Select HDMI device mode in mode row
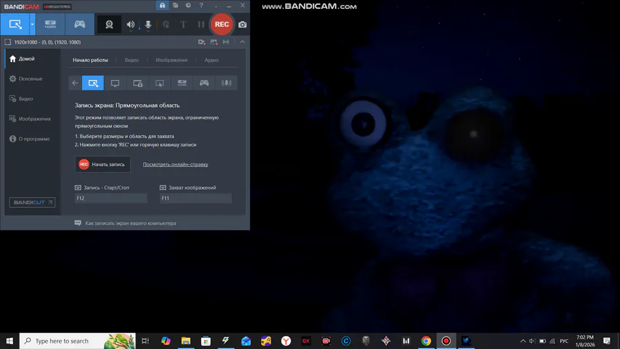620x349 pixels. click(x=182, y=83)
